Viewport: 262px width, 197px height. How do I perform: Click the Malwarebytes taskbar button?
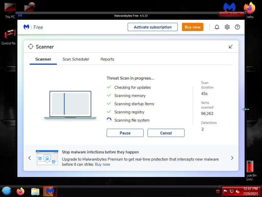[x=50, y=191]
